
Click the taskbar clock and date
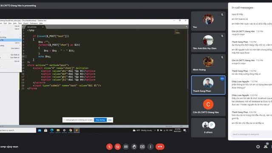point(178,130)
